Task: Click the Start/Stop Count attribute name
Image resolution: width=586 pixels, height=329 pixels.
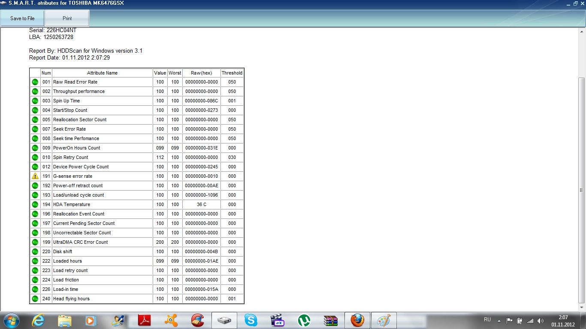Action: pyautogui.click(x=70, y=110)
